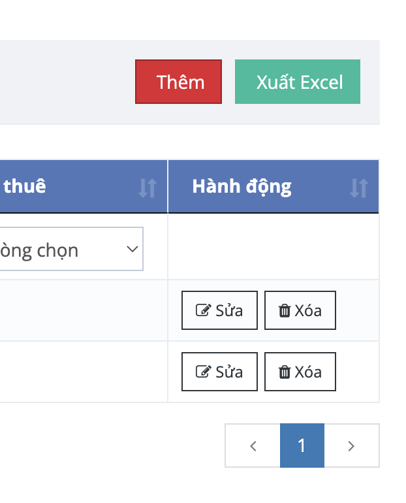
Task: Sort by the 'Hành động' column header text
Action: [x=242, y=186]
